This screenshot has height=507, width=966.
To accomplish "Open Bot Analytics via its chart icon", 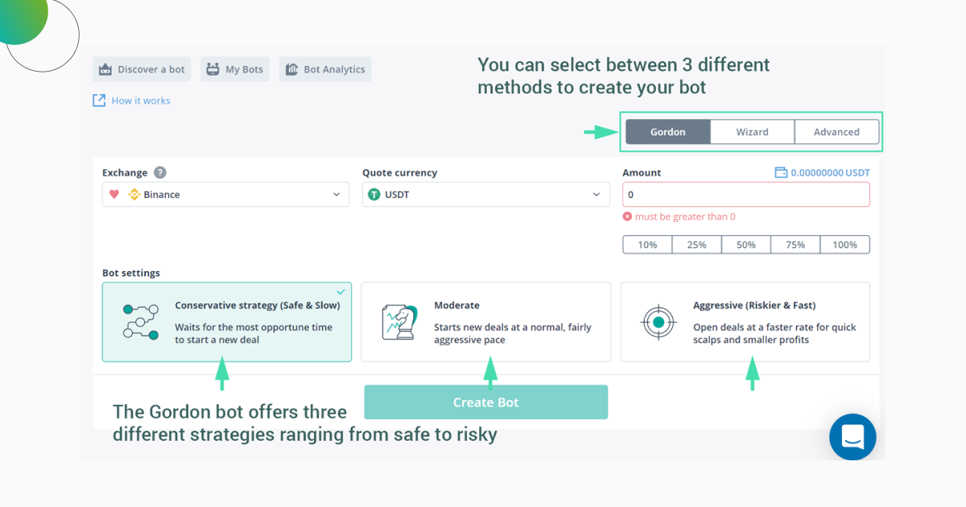I will [x=292, y=69].
